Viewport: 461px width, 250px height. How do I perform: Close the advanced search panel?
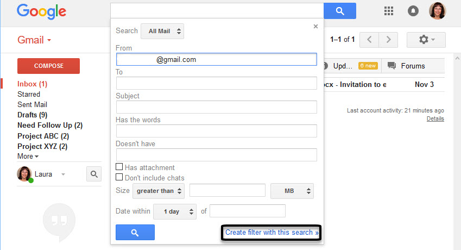click(x=315, y=26)
